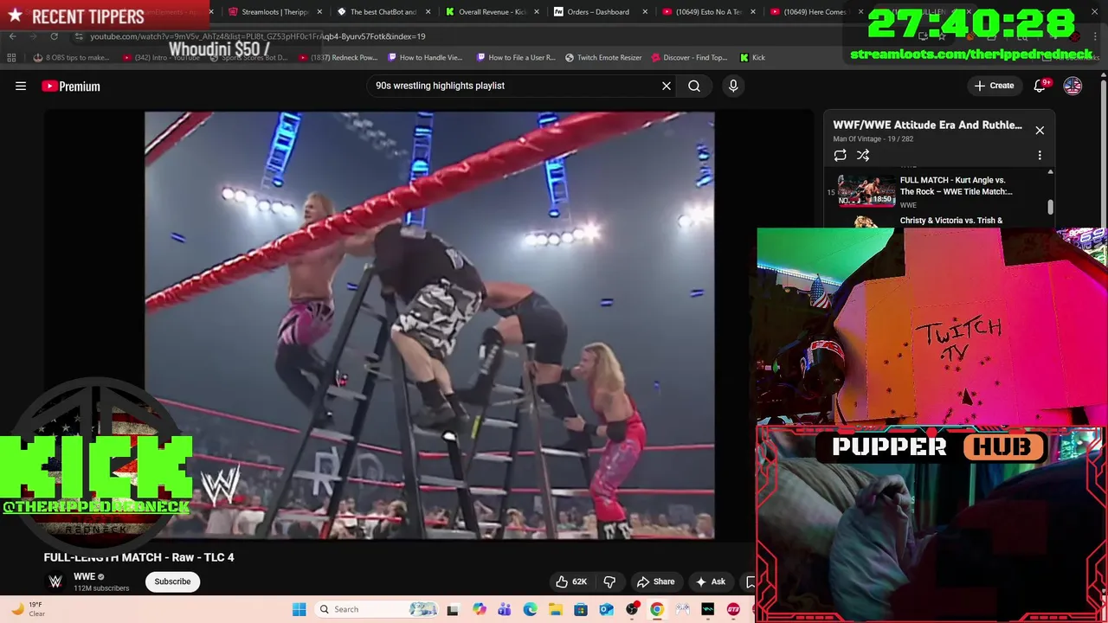Screen dimensions: 1108x623
Task: Open bookmark 8 OBS tips to make
Action: pos(71,58)
